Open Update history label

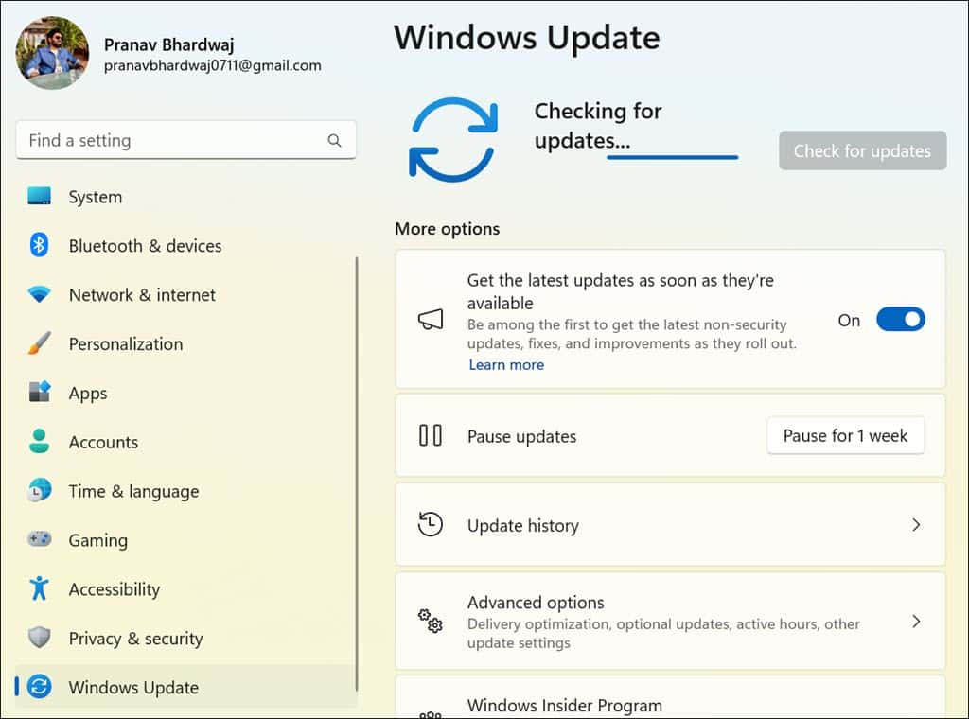(x=522, y=525)
